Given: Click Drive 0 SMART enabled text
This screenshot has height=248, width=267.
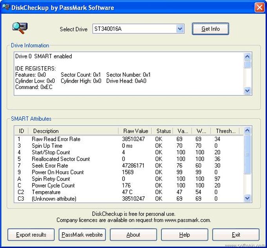Looking at the screenshot, I should [x=44, y=56].
